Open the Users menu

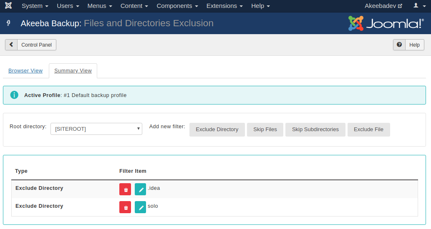(68, 6)
